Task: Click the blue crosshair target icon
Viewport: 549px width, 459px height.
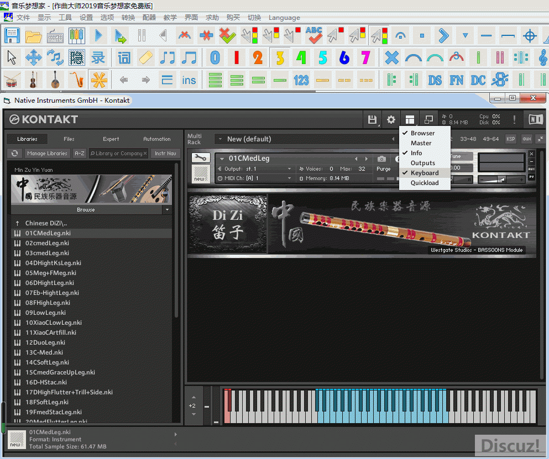Action: [530, 35]
